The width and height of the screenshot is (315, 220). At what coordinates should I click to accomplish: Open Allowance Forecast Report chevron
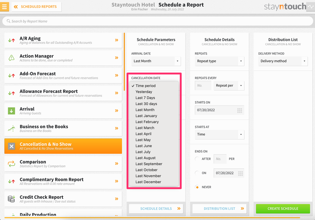116,93
